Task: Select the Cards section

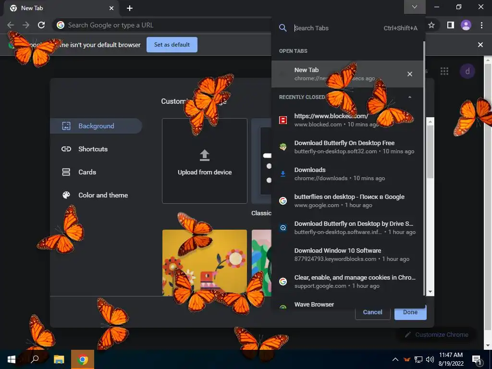Action: coord(96,172)
